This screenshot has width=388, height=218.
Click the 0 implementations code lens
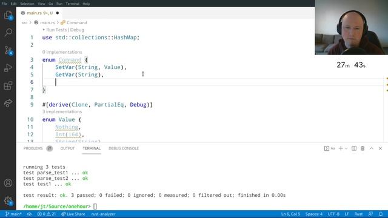click(x=62, y=52)
